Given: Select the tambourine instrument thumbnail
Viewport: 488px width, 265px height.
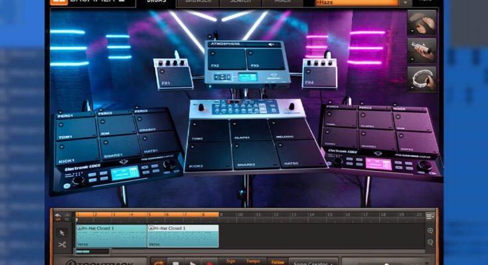Looking at the screenshot, I should click(422, 79).
